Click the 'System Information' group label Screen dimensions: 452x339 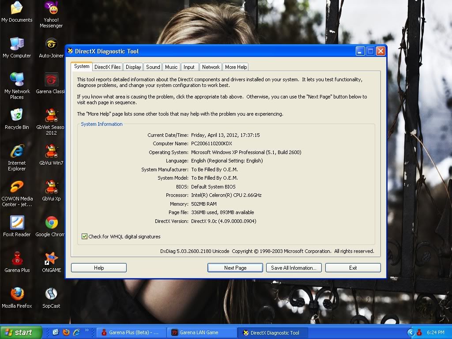(102, 124)
